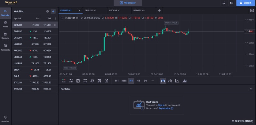
Task: Open the Calendar sidebar section
Action: (5, 36)
